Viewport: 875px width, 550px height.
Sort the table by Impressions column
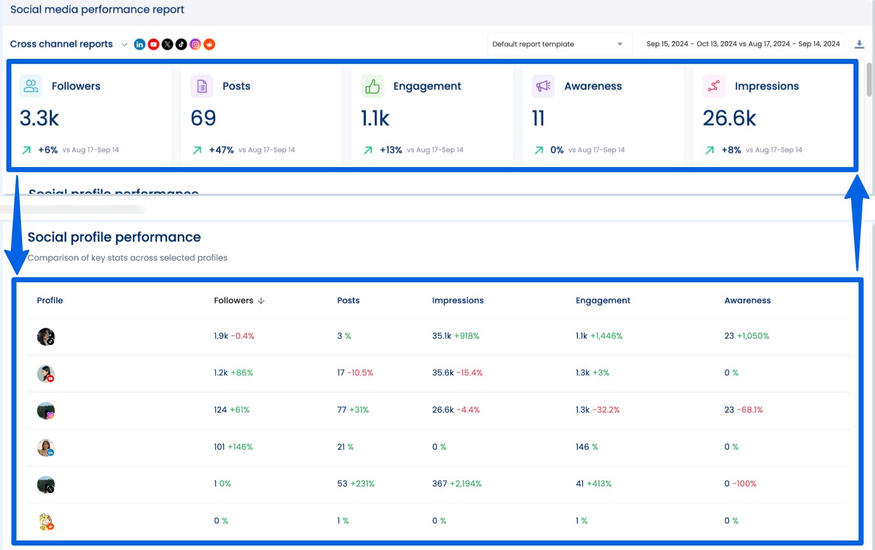point(458,301)
